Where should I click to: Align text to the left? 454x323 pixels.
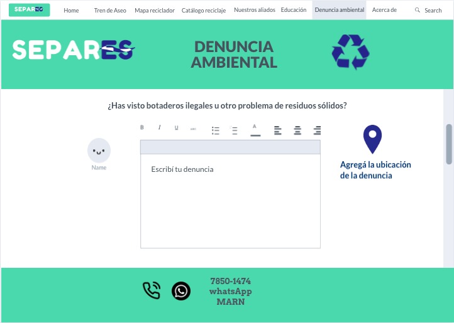coord(278,130)
